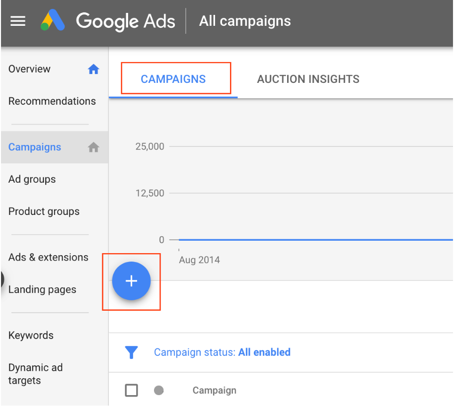Click the Campaign status: All enabled filter

[x=222, y=352]
